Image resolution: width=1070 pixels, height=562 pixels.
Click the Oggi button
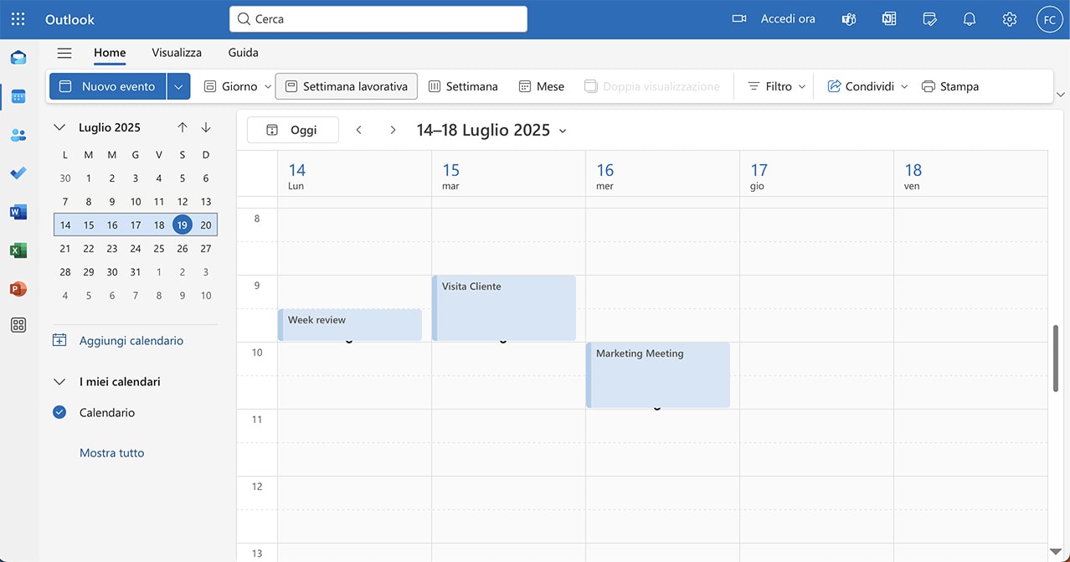tap(293, 130)
